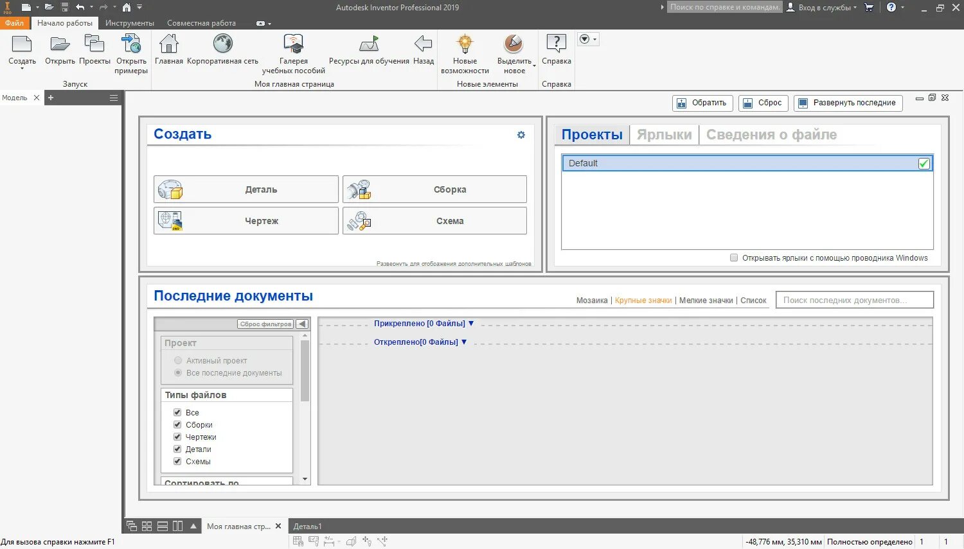Screen dimensions: 964x549
Task: Open the customize quick access toolbar dropdown
Action: [139, 7]
